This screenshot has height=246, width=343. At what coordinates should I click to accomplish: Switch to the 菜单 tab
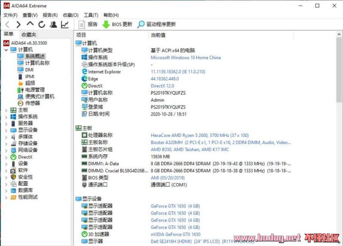coord(8,34)
